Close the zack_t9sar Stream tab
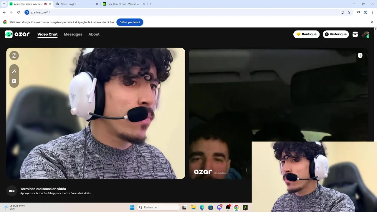This screenshot has height=212, width=377. point(144,4)
